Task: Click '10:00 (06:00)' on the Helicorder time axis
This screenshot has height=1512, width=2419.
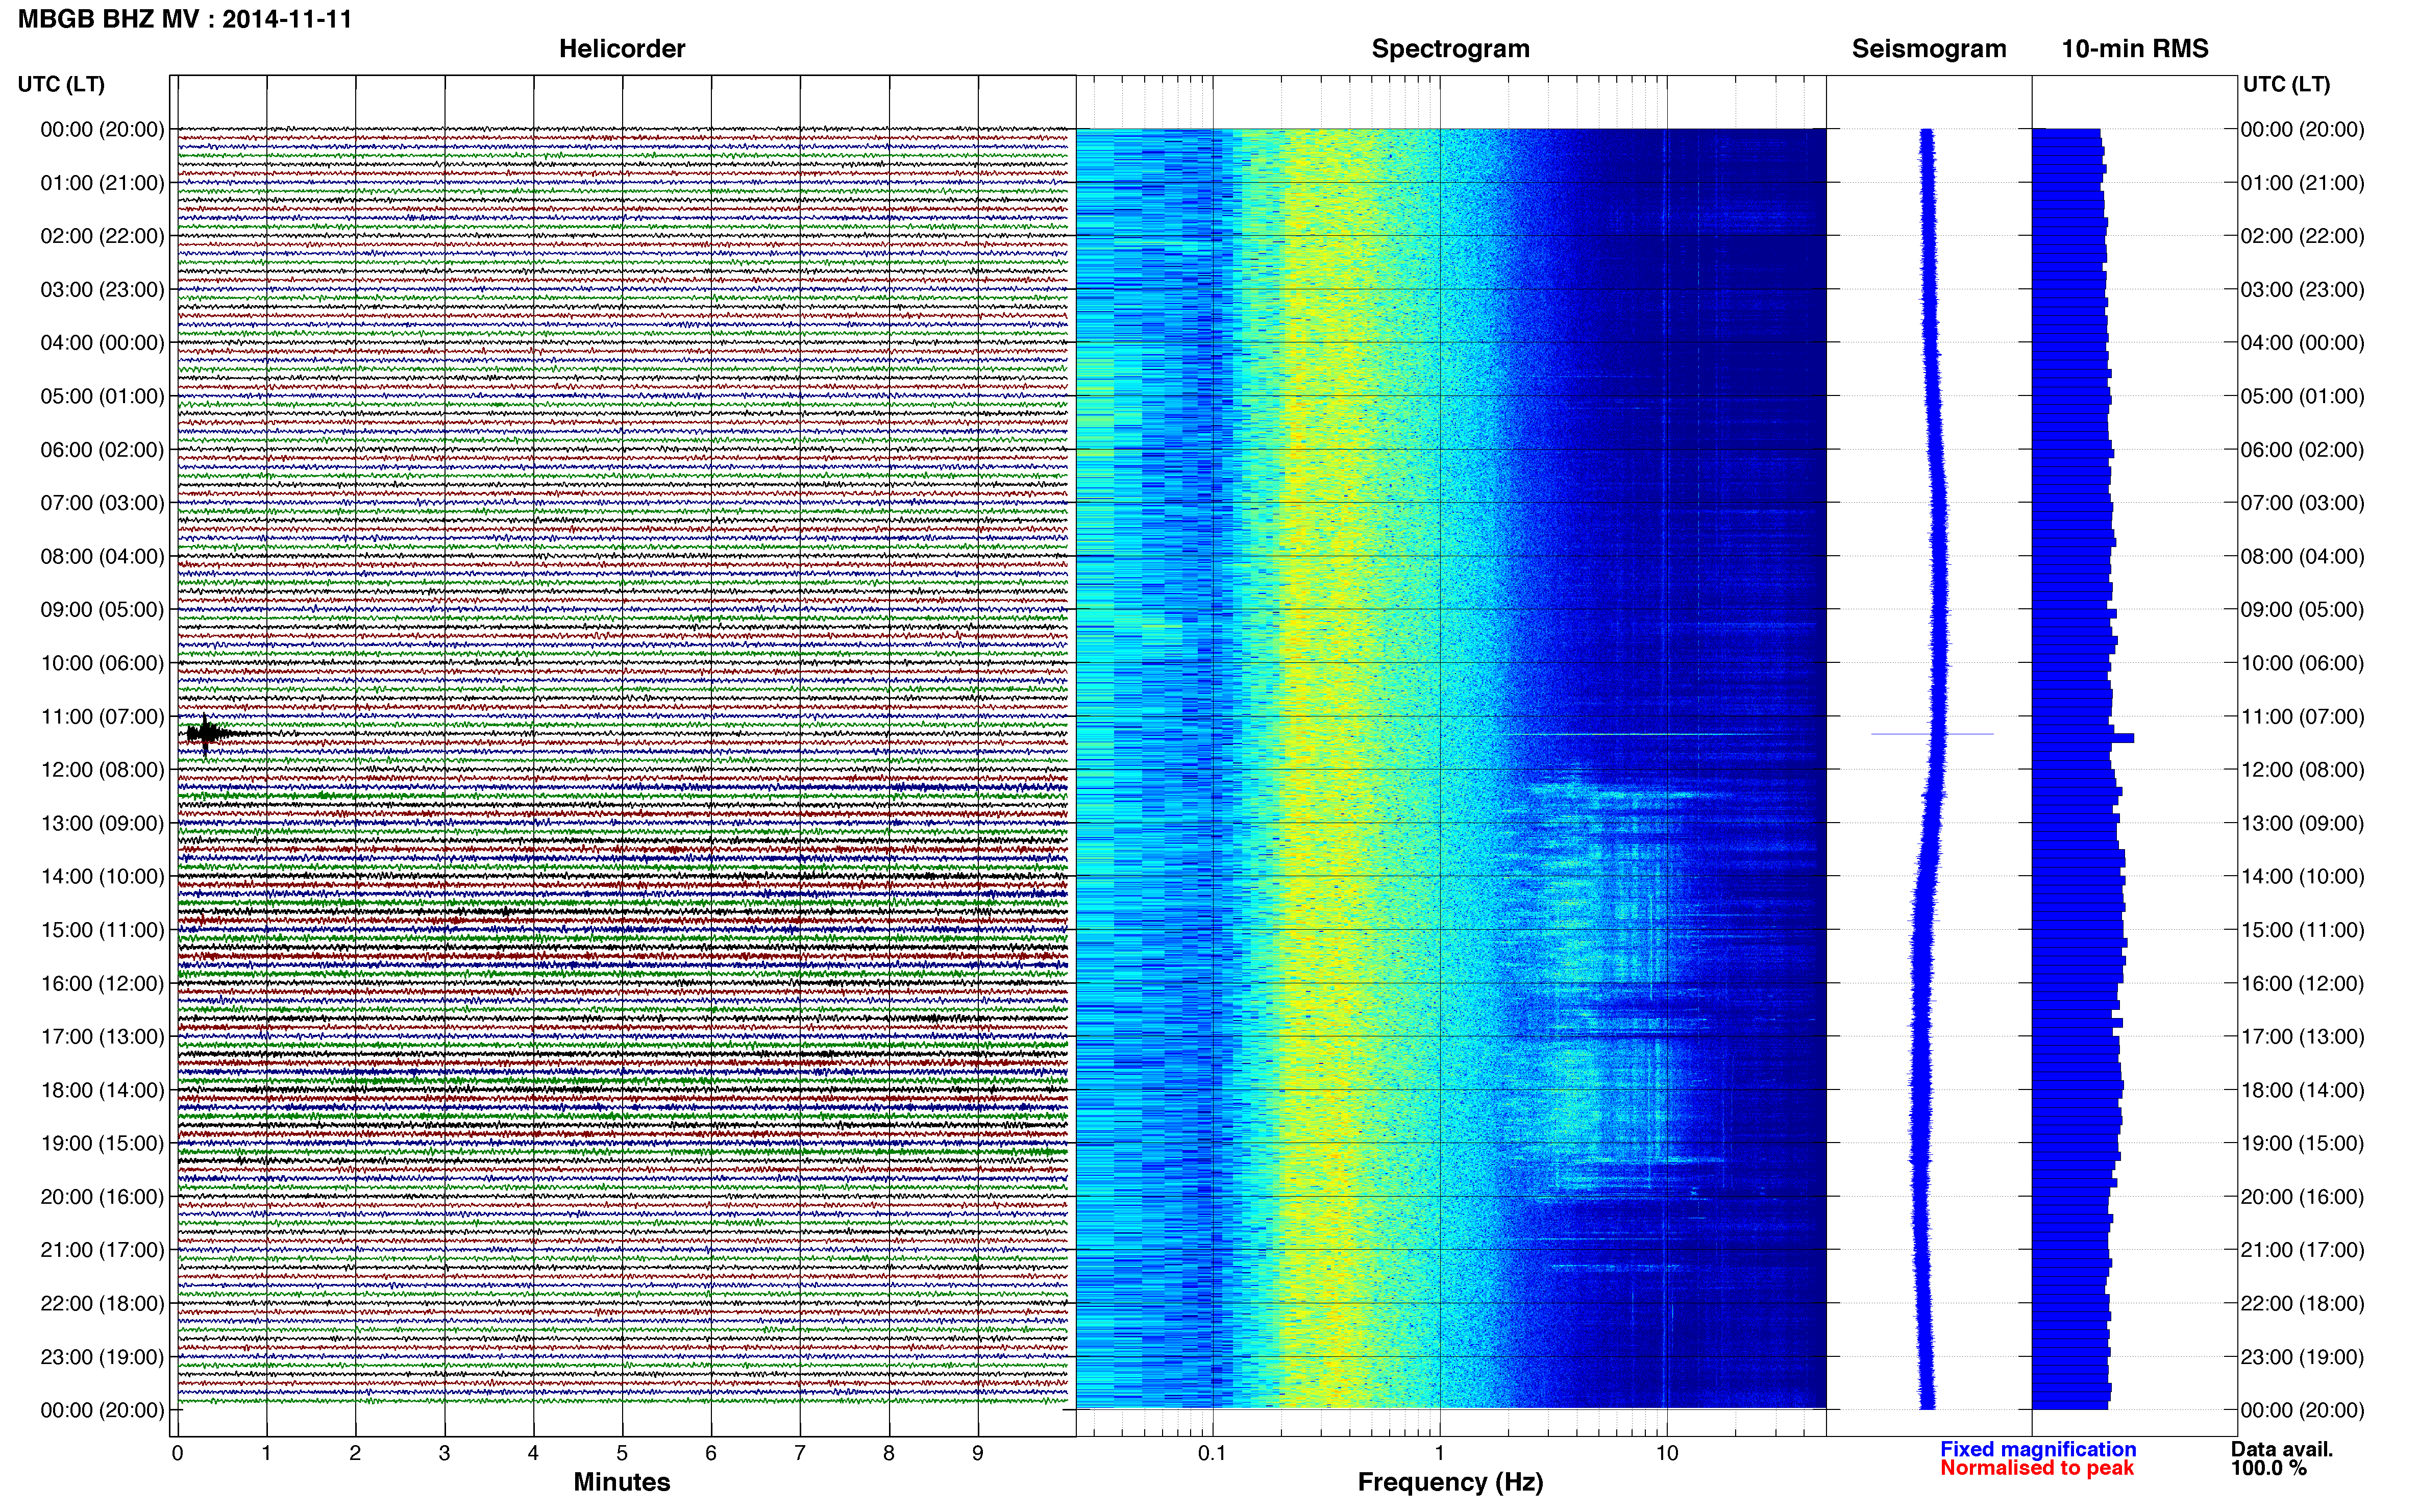Action: click(x=102, y=663)
